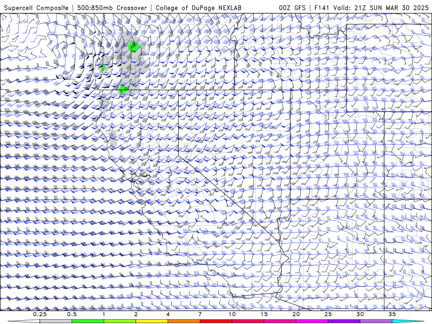Image resolution: width=432 pixels, height=324 pixels.
Task: Click the 0.5 colorbar value label
Action: tap(72, 314)
